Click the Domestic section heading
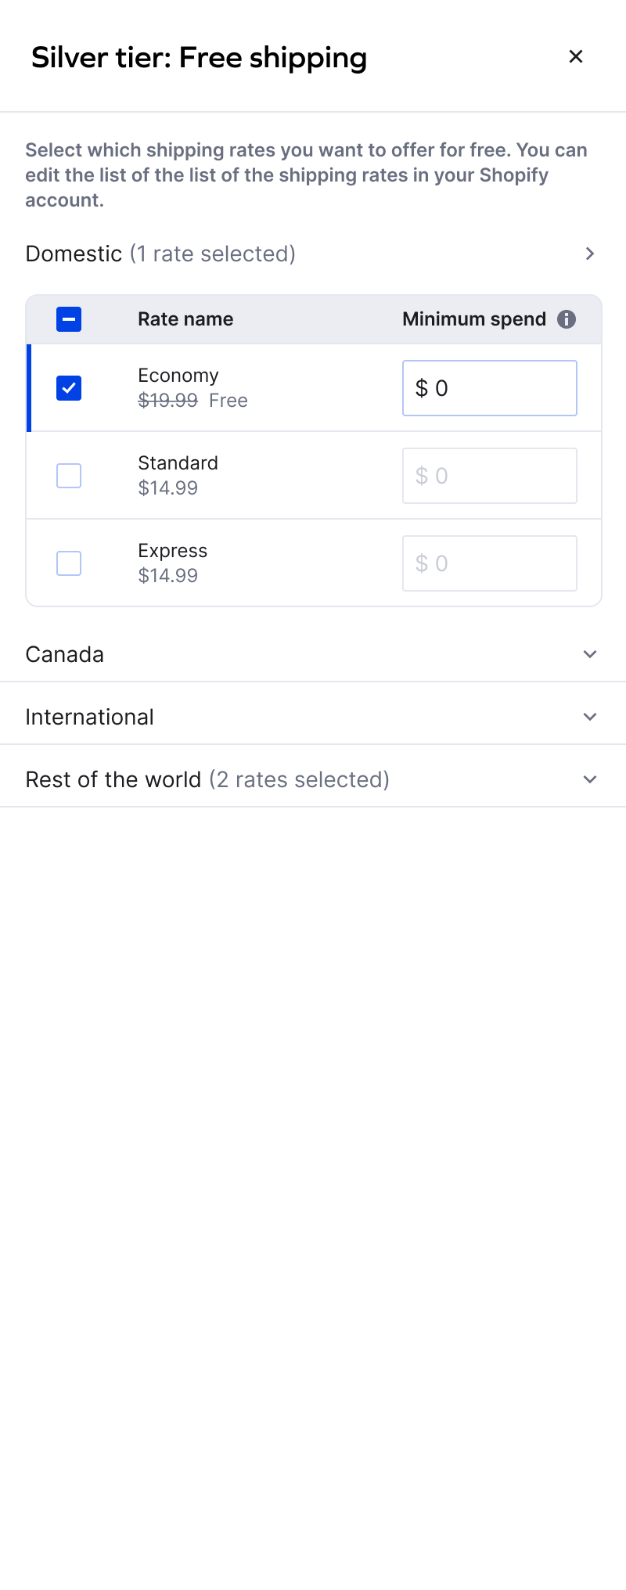 74,254
